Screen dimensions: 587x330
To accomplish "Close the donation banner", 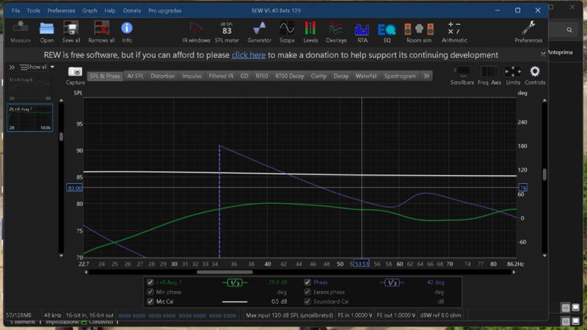I will tap(543, 54).
